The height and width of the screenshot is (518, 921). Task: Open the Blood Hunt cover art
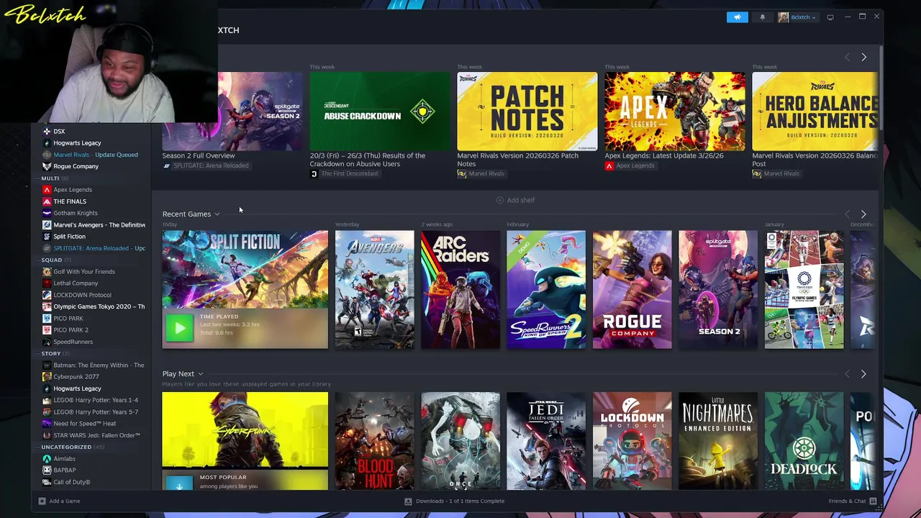point(374,441)
